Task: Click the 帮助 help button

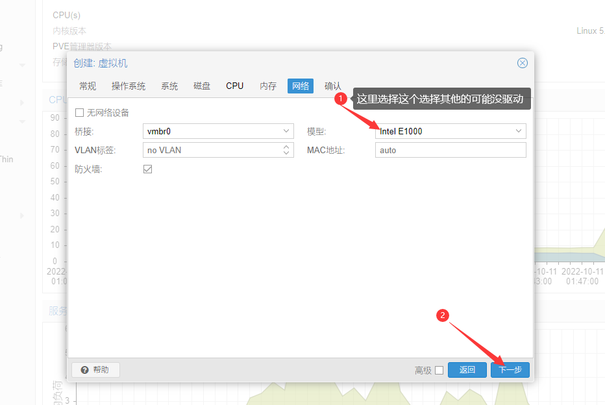Action: pos(95,370)
